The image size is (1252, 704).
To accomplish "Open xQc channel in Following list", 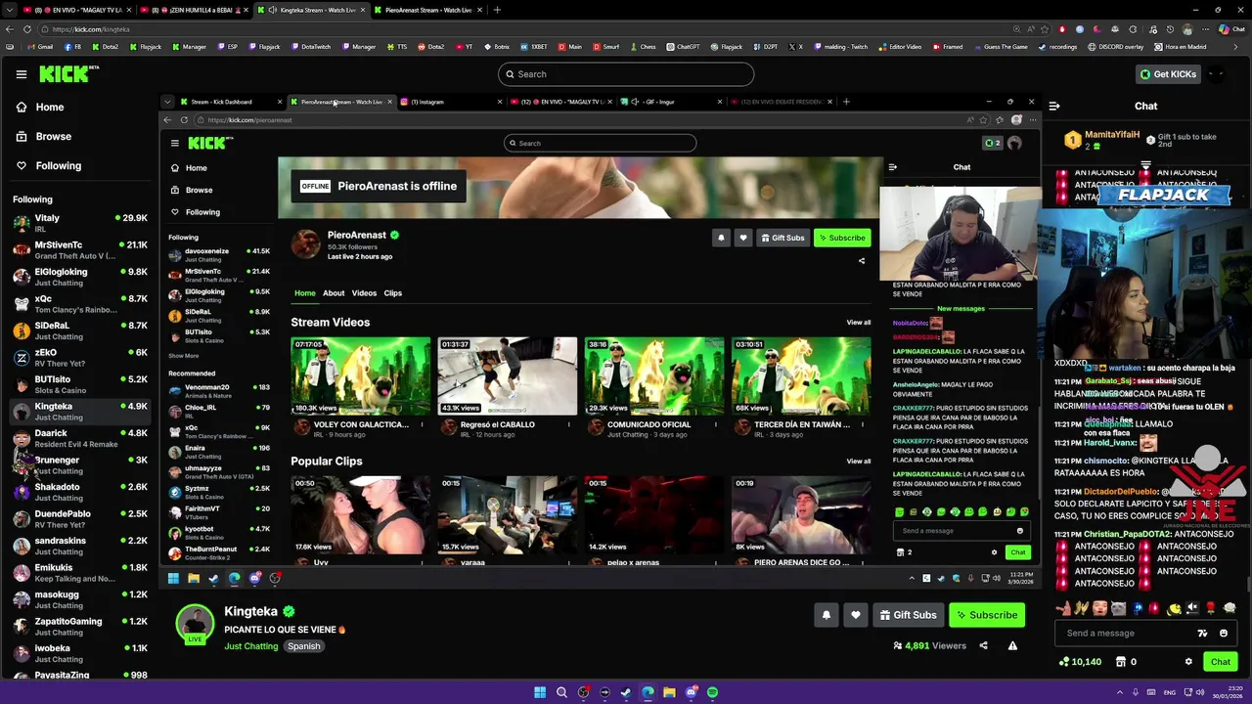I will click(80, 304).
